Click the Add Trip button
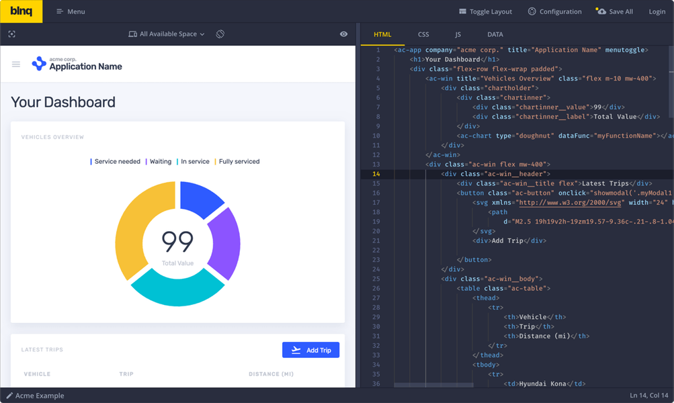 [310, 350]
